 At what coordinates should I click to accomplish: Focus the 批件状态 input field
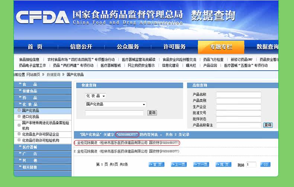coord(239,119)
